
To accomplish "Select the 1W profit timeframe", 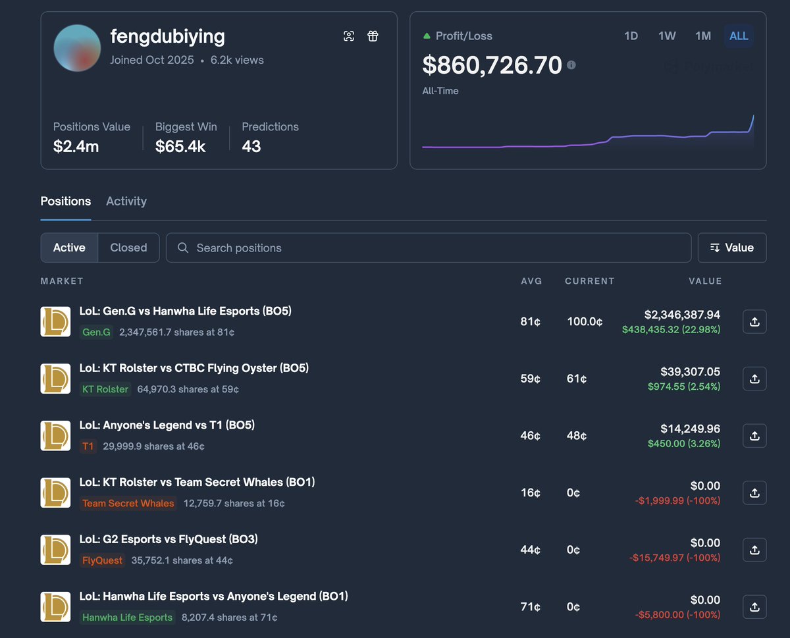I will [667, 36].
